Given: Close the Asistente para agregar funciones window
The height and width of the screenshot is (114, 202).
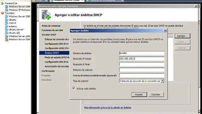Looking at the screenshot, I should 196,6.
